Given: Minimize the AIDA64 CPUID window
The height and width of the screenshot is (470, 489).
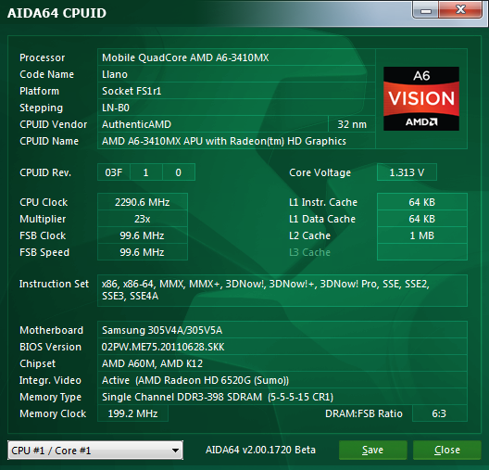Looking at the screenshot, I should 426,11.
